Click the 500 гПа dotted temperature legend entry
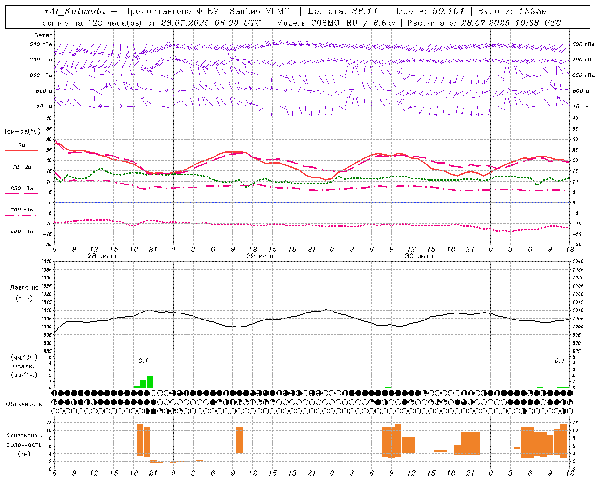Screen dimensions: 597x477 pos(21,232)
